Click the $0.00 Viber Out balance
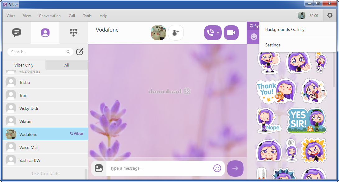The image size is (339, 182). tap(314, 16)
